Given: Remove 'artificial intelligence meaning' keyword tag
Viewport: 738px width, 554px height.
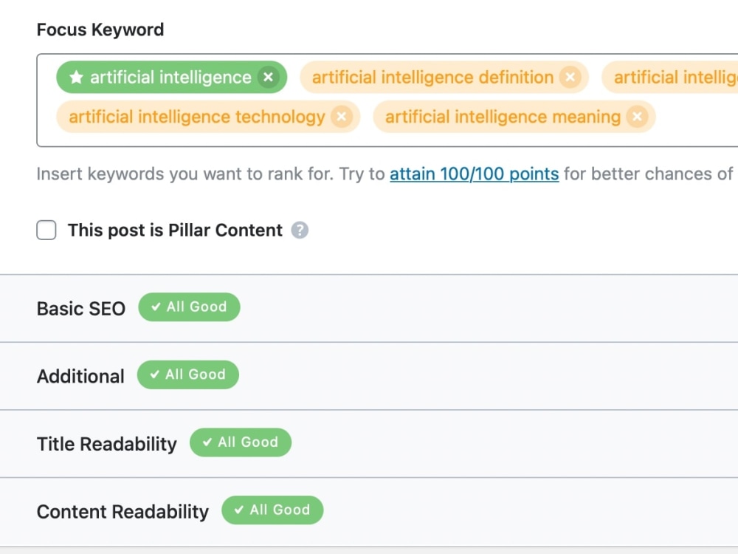Looking at the screenshot, I should pos(638,117).
